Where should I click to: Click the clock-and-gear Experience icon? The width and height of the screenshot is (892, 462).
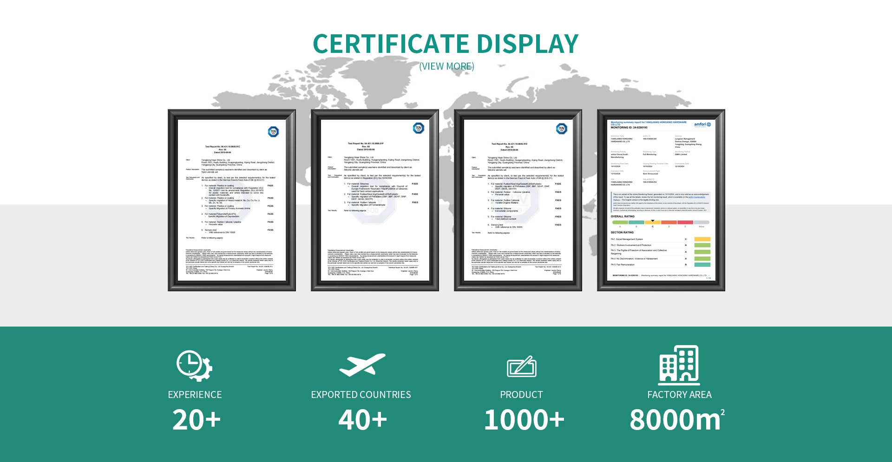tap(194, 366)
